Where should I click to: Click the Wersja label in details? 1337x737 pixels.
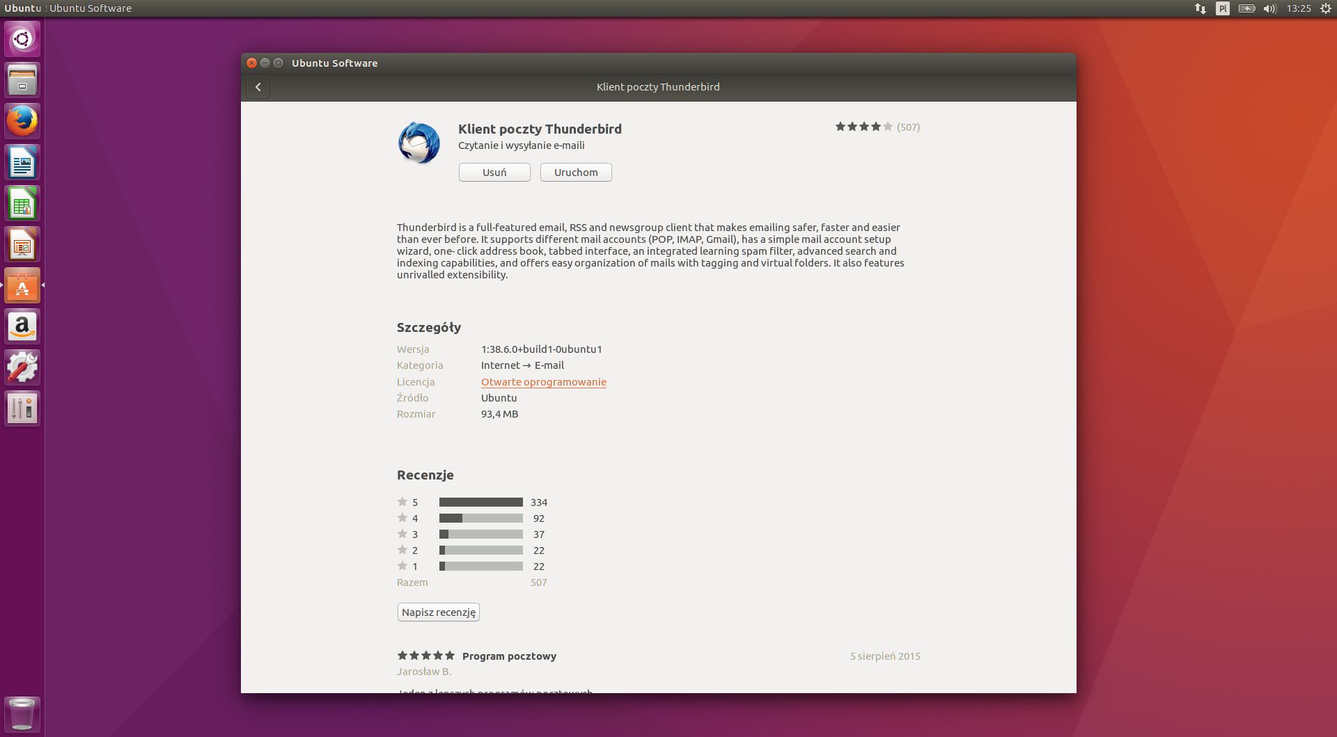tap(413, 349)
